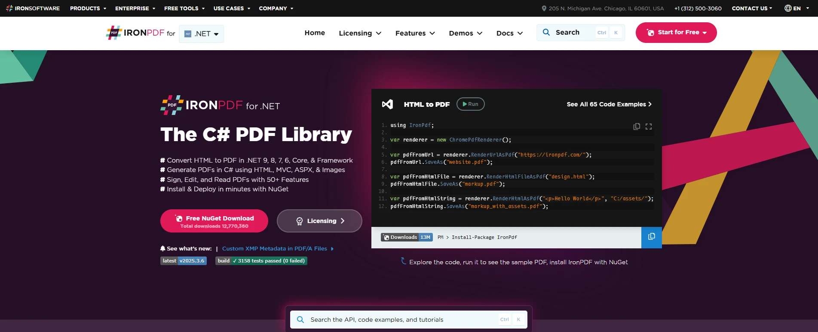Open Custom XMP Metadata in PDF/A Files link
The height and width of the screenshot is (332, 818).
(x=275, y=249)
